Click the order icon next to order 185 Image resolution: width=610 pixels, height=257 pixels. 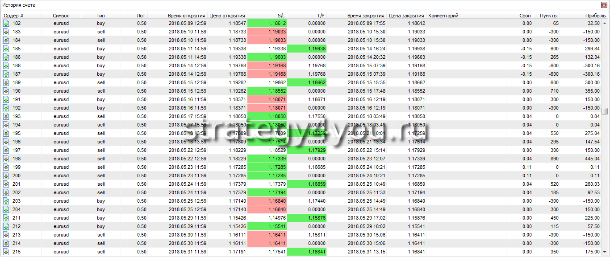pos(6,49)
